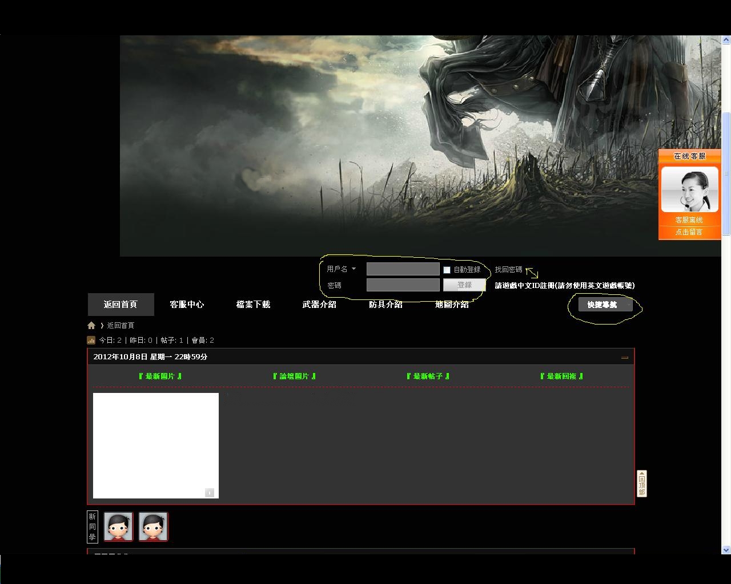Click the scrollbar up arrow
The width and height of the screenshot is (731, 584).
(726, 40)
